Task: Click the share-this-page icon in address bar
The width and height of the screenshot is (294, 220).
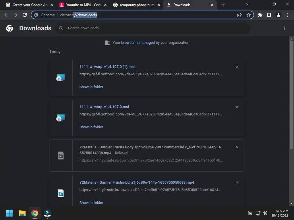Action: [x=239, y=15]
